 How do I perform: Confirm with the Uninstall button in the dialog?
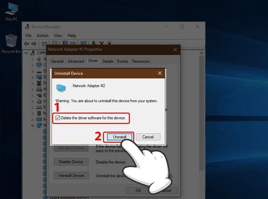coord(118,137)
